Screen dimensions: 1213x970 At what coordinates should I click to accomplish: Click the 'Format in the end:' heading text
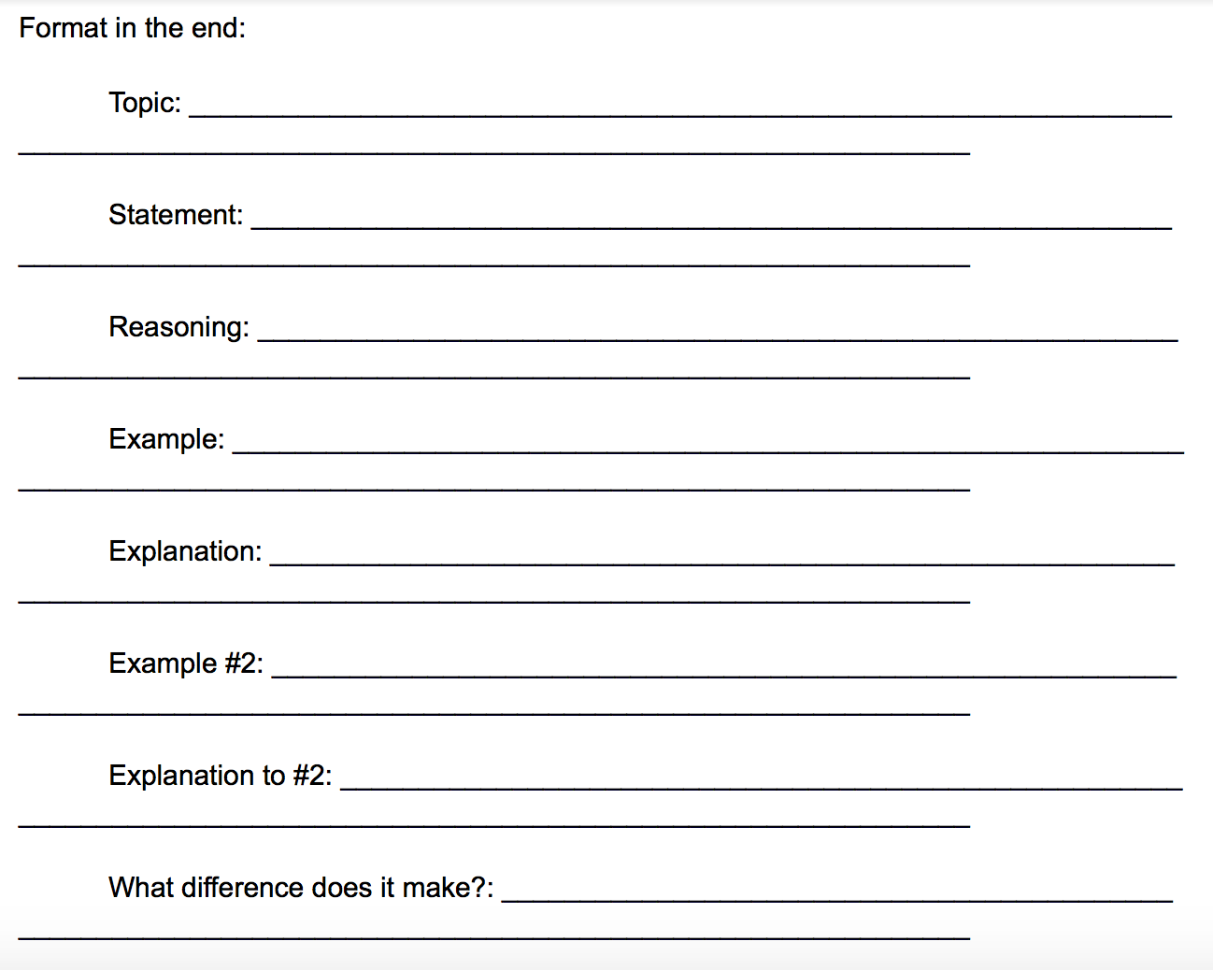[x=132, y=28]
